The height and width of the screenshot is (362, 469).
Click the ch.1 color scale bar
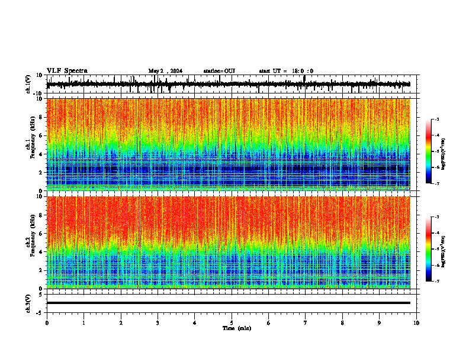[429, 151]
